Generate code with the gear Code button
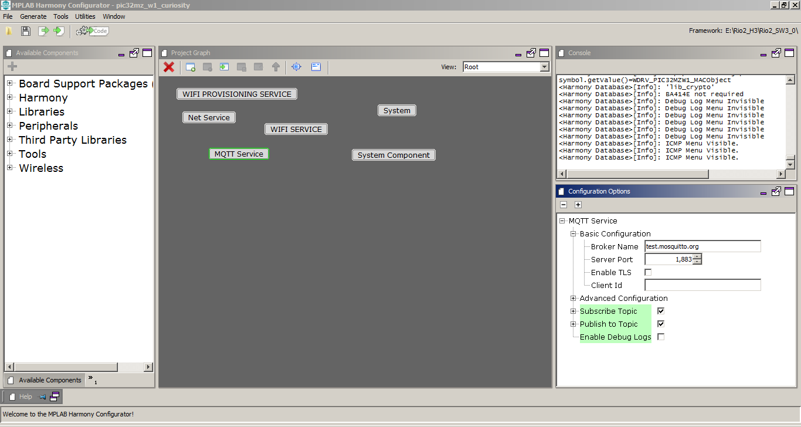Screen dimensions: 801x427 (x=93, y=30)
